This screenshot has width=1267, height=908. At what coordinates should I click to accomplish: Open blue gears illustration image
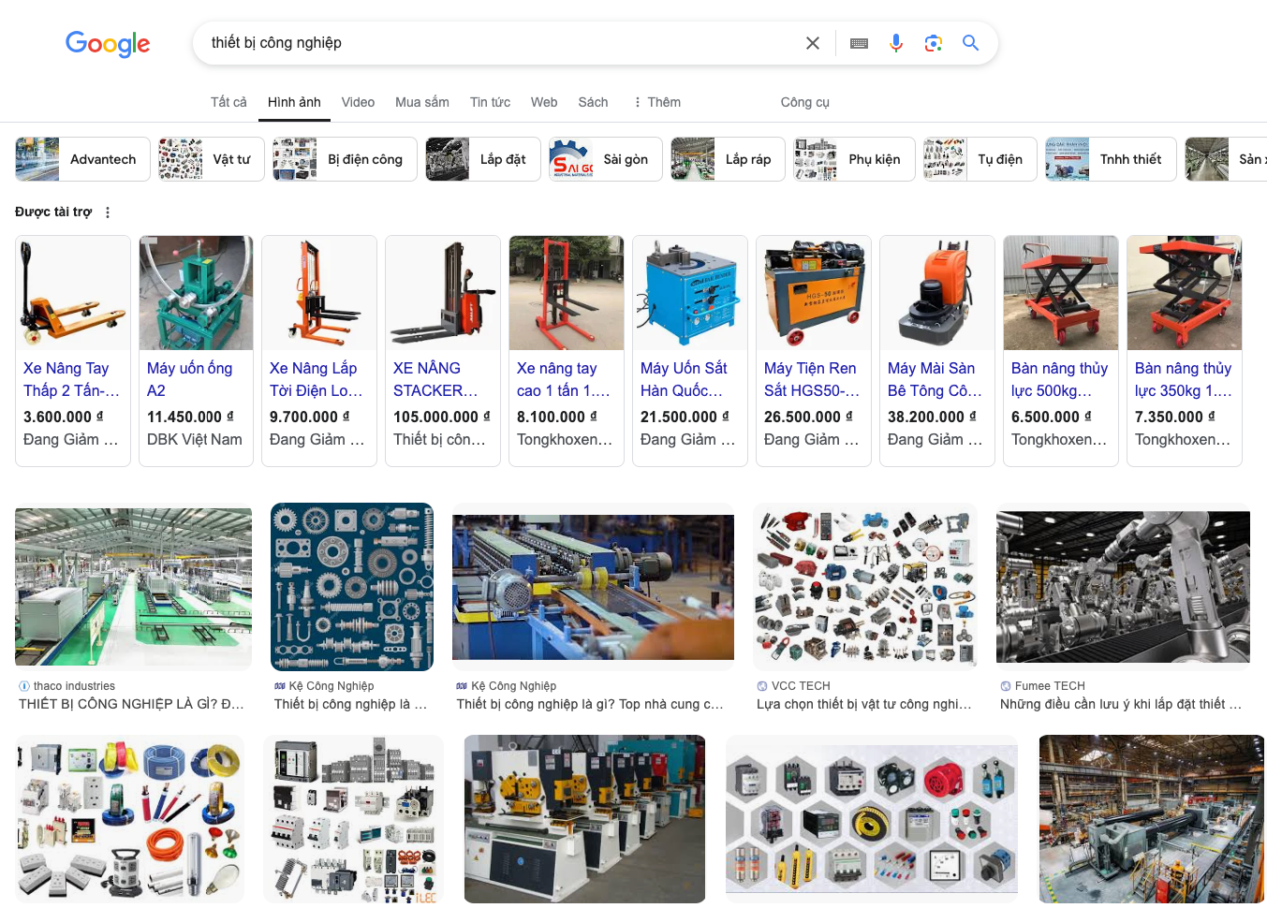pyautogui.click(x=352, y=587)
